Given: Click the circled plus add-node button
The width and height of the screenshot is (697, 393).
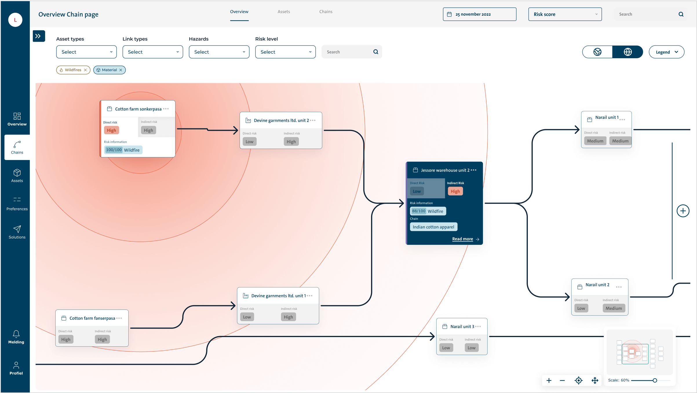Looking at the screenshot, I should tap(683, 211).
